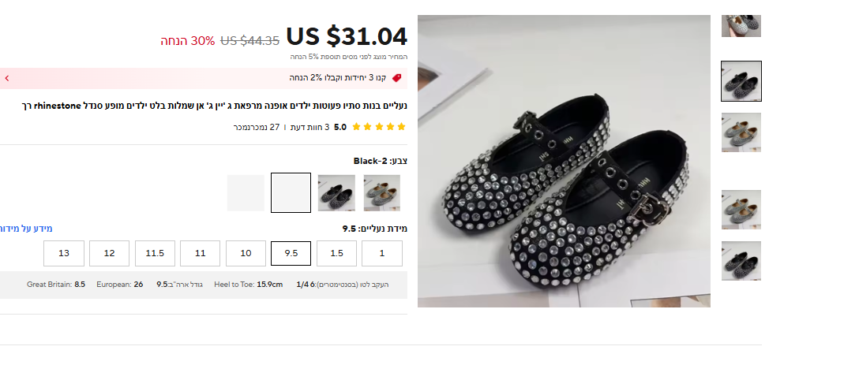Click the yellow rating stars
The width and height of the screenshot is (844, 365).
pos(379,127)
